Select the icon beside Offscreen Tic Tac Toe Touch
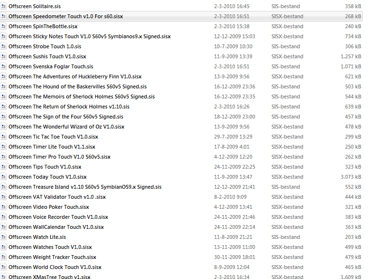Screen dimensions: 368x279 click(x=3, y=137)
